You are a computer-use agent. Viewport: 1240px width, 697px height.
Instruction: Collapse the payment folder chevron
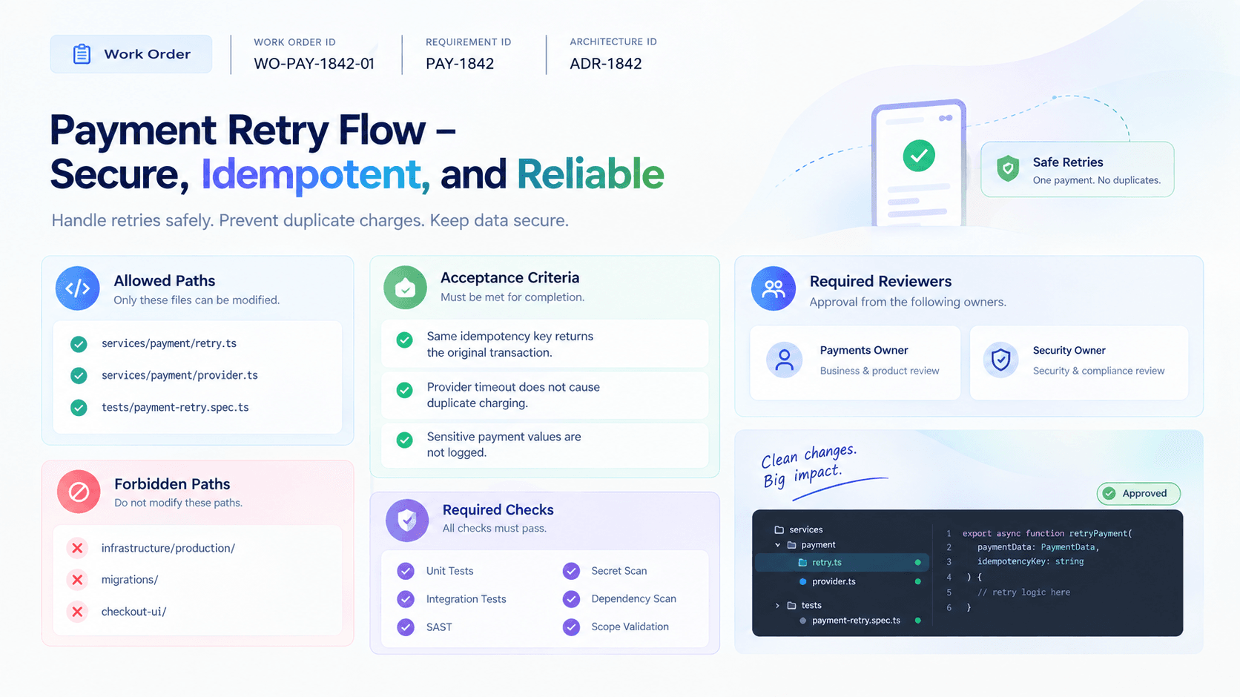point(778,545)
